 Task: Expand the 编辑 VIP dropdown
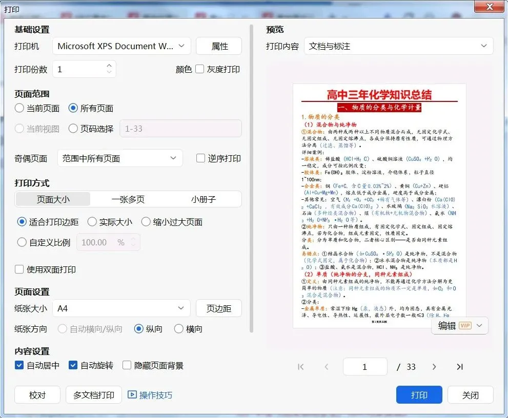(x=460, y=325)
